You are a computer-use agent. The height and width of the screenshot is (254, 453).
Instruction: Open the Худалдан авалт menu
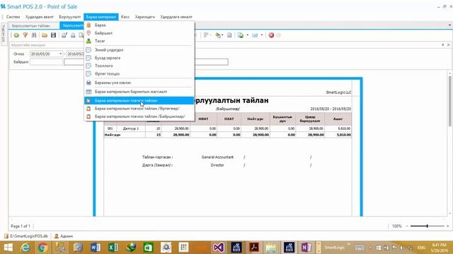click(40, 17)
